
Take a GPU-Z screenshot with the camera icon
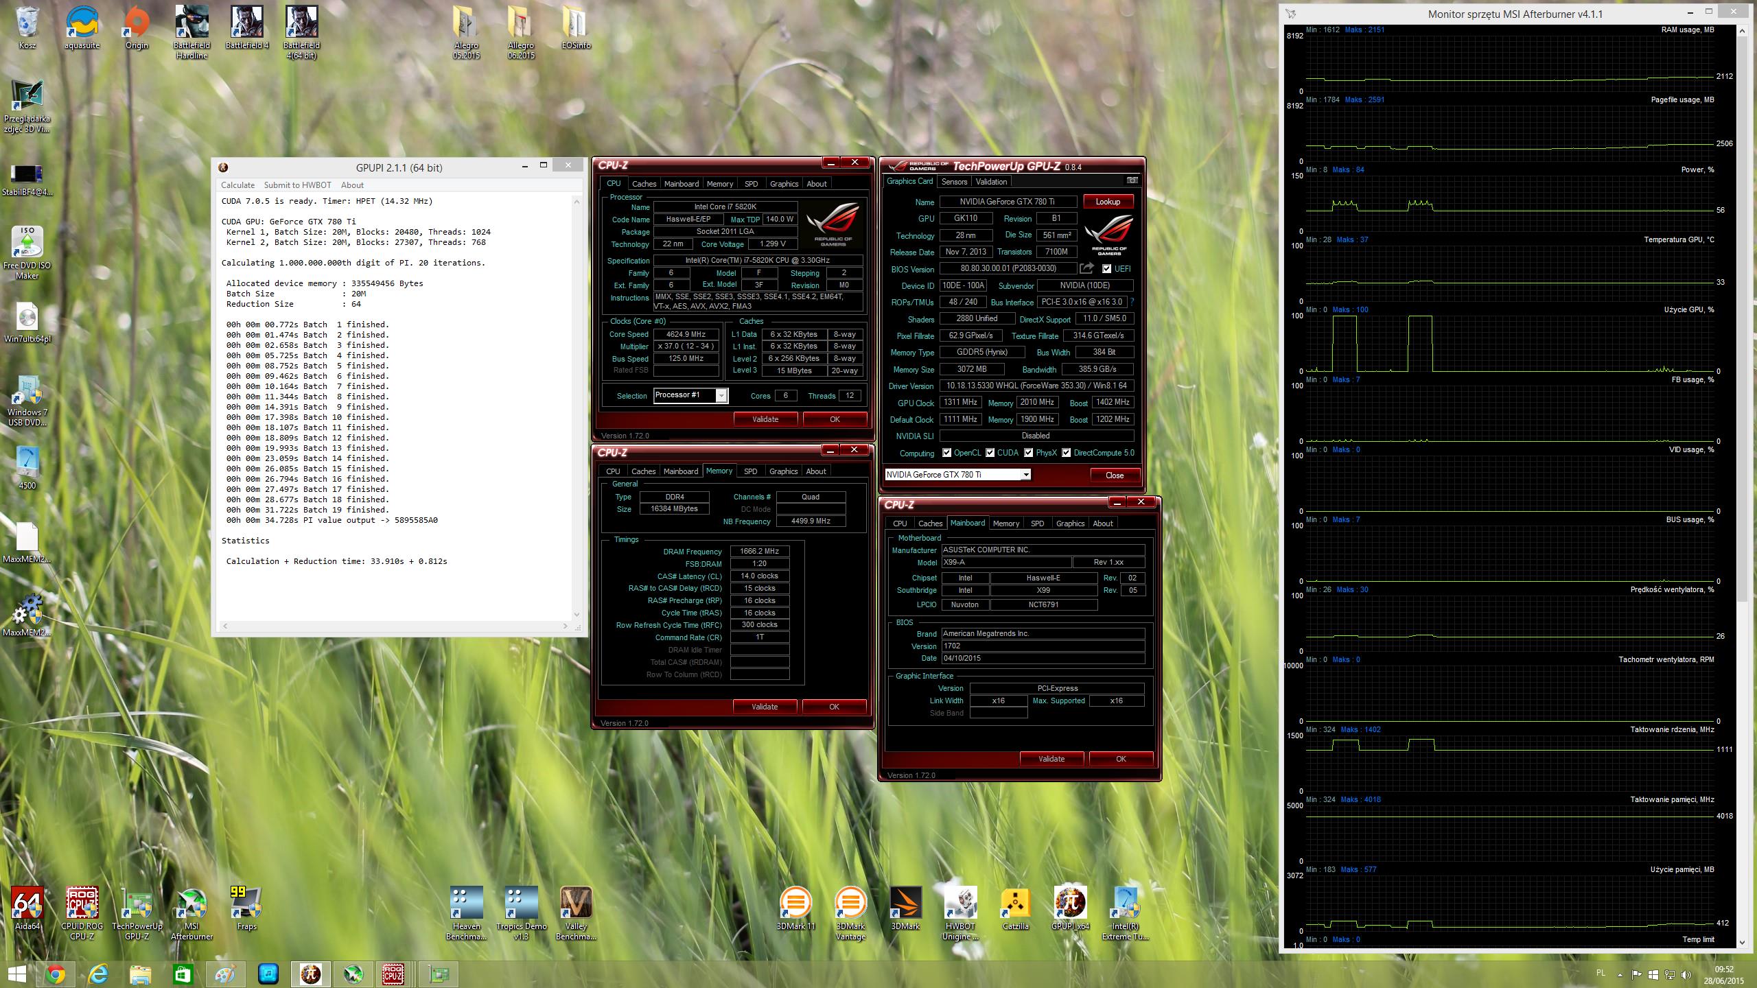click(1132, 180)
